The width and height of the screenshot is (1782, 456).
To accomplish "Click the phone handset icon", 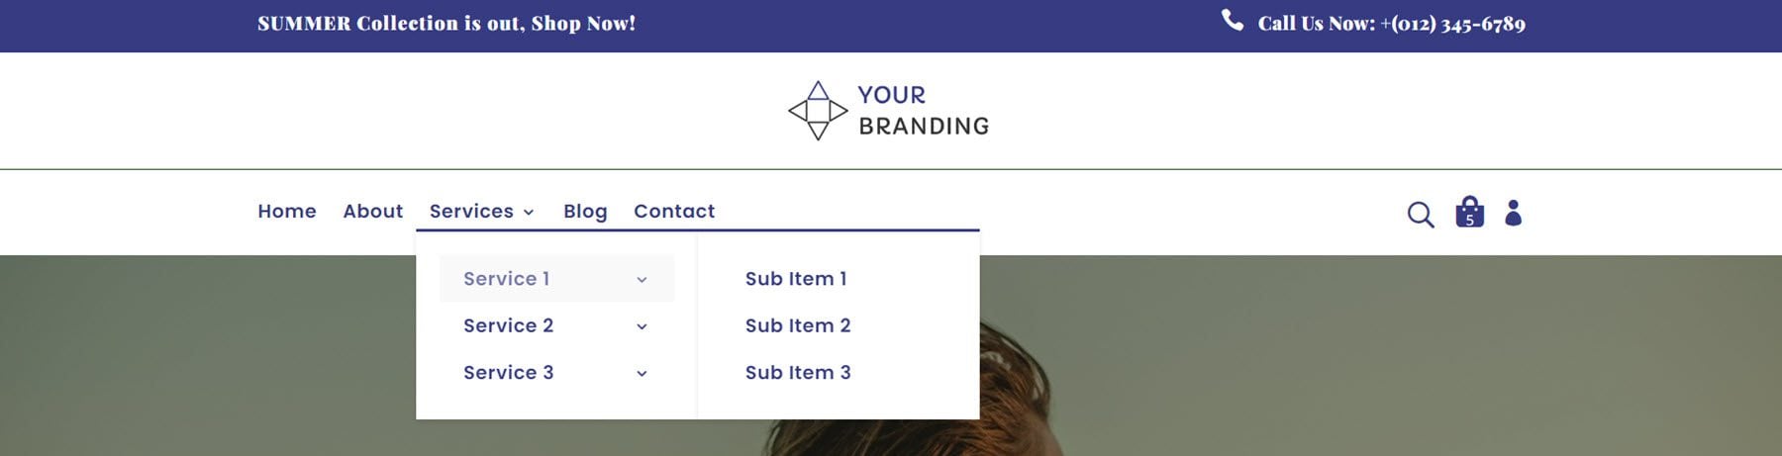I will point(1233,21).
